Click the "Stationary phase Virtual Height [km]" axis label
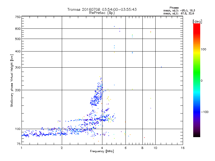The image size is (215, 161). pos(12,81)
